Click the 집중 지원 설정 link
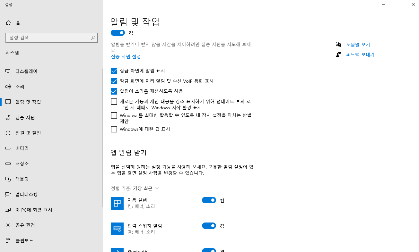 click(x=126, y=56)
